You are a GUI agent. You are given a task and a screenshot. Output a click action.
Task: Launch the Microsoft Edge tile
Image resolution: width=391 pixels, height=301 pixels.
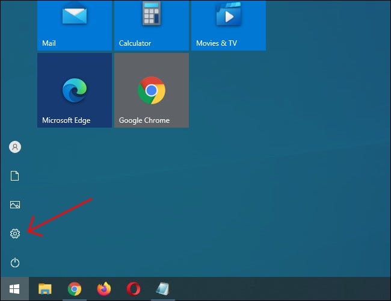click(x=75, y=90)
